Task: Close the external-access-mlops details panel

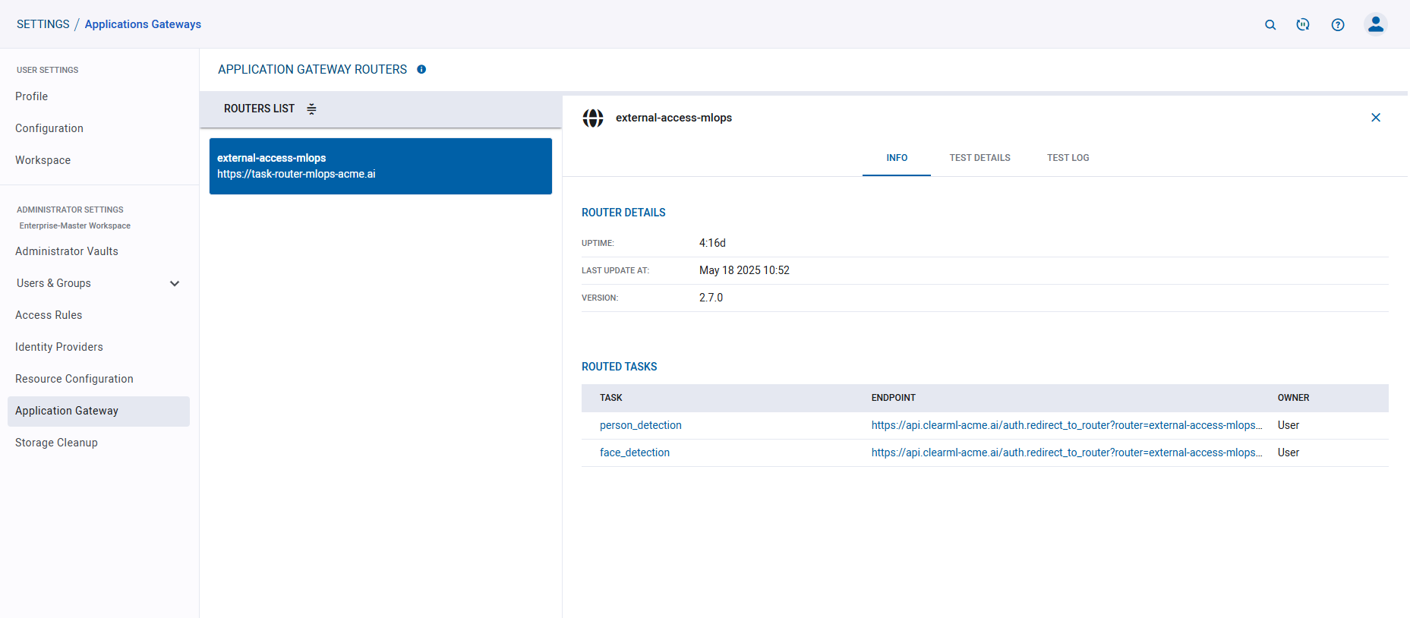Action: [1375, 118]
